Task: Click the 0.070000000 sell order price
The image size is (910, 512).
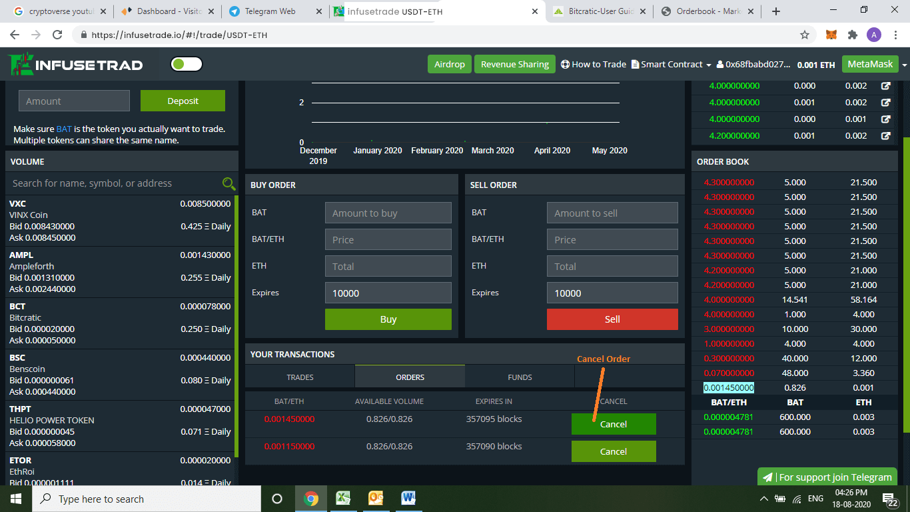Action: [729, 373]
